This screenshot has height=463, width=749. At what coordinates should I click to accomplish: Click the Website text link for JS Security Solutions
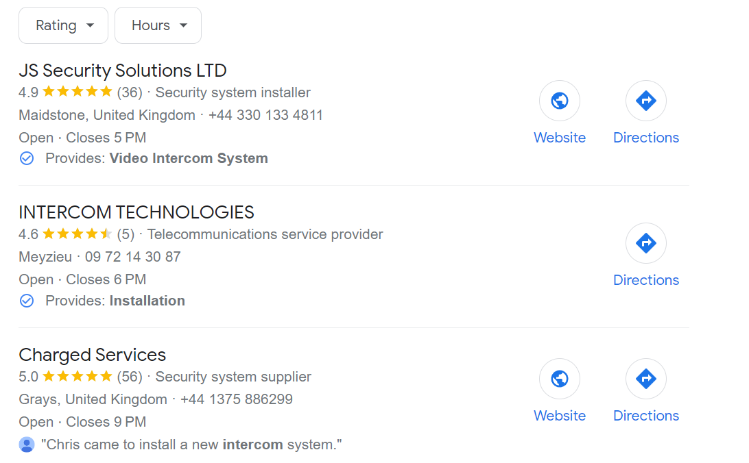pyautogui.click(x=560, y=137)
